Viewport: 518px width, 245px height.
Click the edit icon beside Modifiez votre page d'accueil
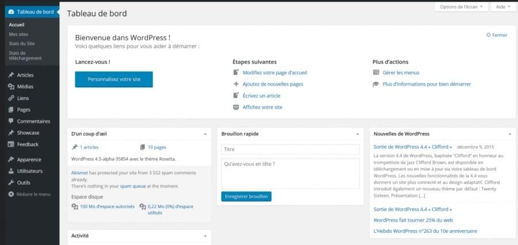click(x=236, y=72)
